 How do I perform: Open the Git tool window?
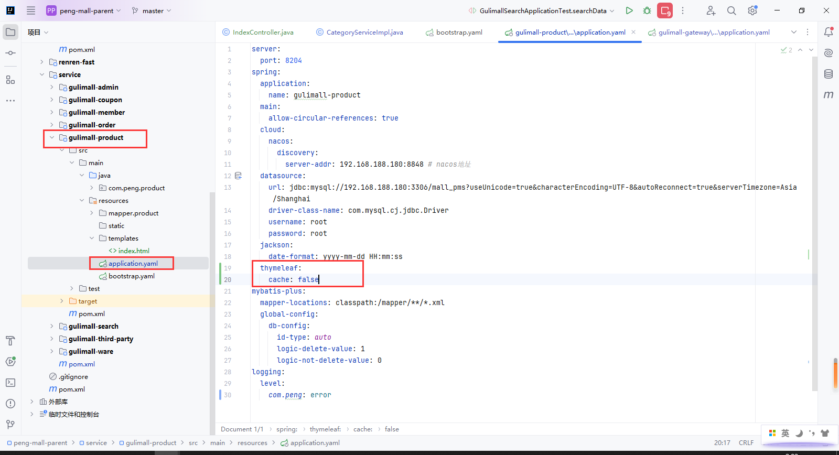(10, 425)
